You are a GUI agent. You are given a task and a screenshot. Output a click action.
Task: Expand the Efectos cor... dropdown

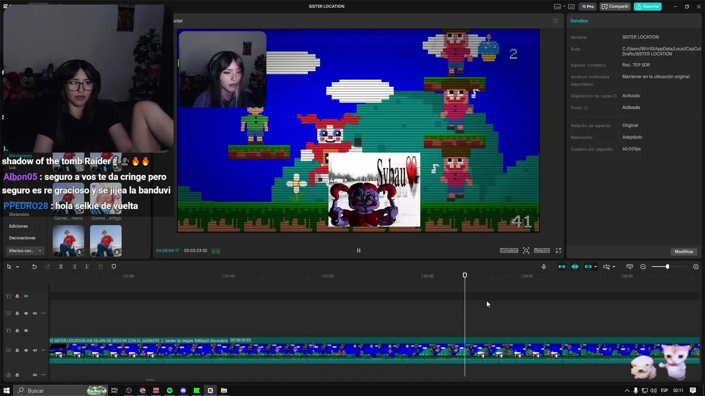click(x=25, y=251)
